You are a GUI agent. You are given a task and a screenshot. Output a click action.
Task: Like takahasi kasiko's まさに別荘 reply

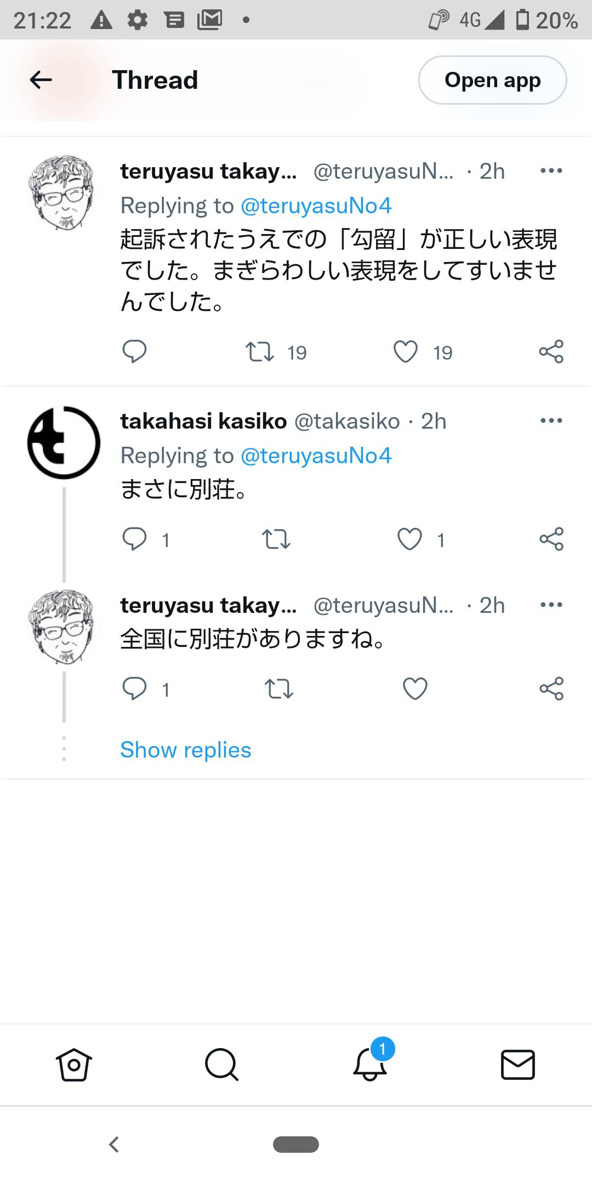tap(409, 539)
